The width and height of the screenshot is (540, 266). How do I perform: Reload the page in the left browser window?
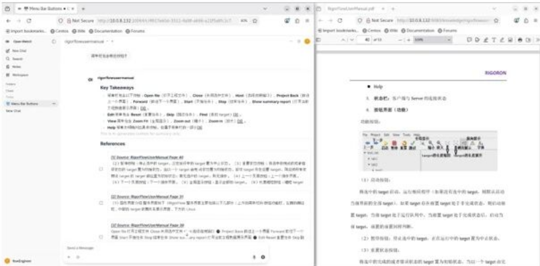[29, 21]
